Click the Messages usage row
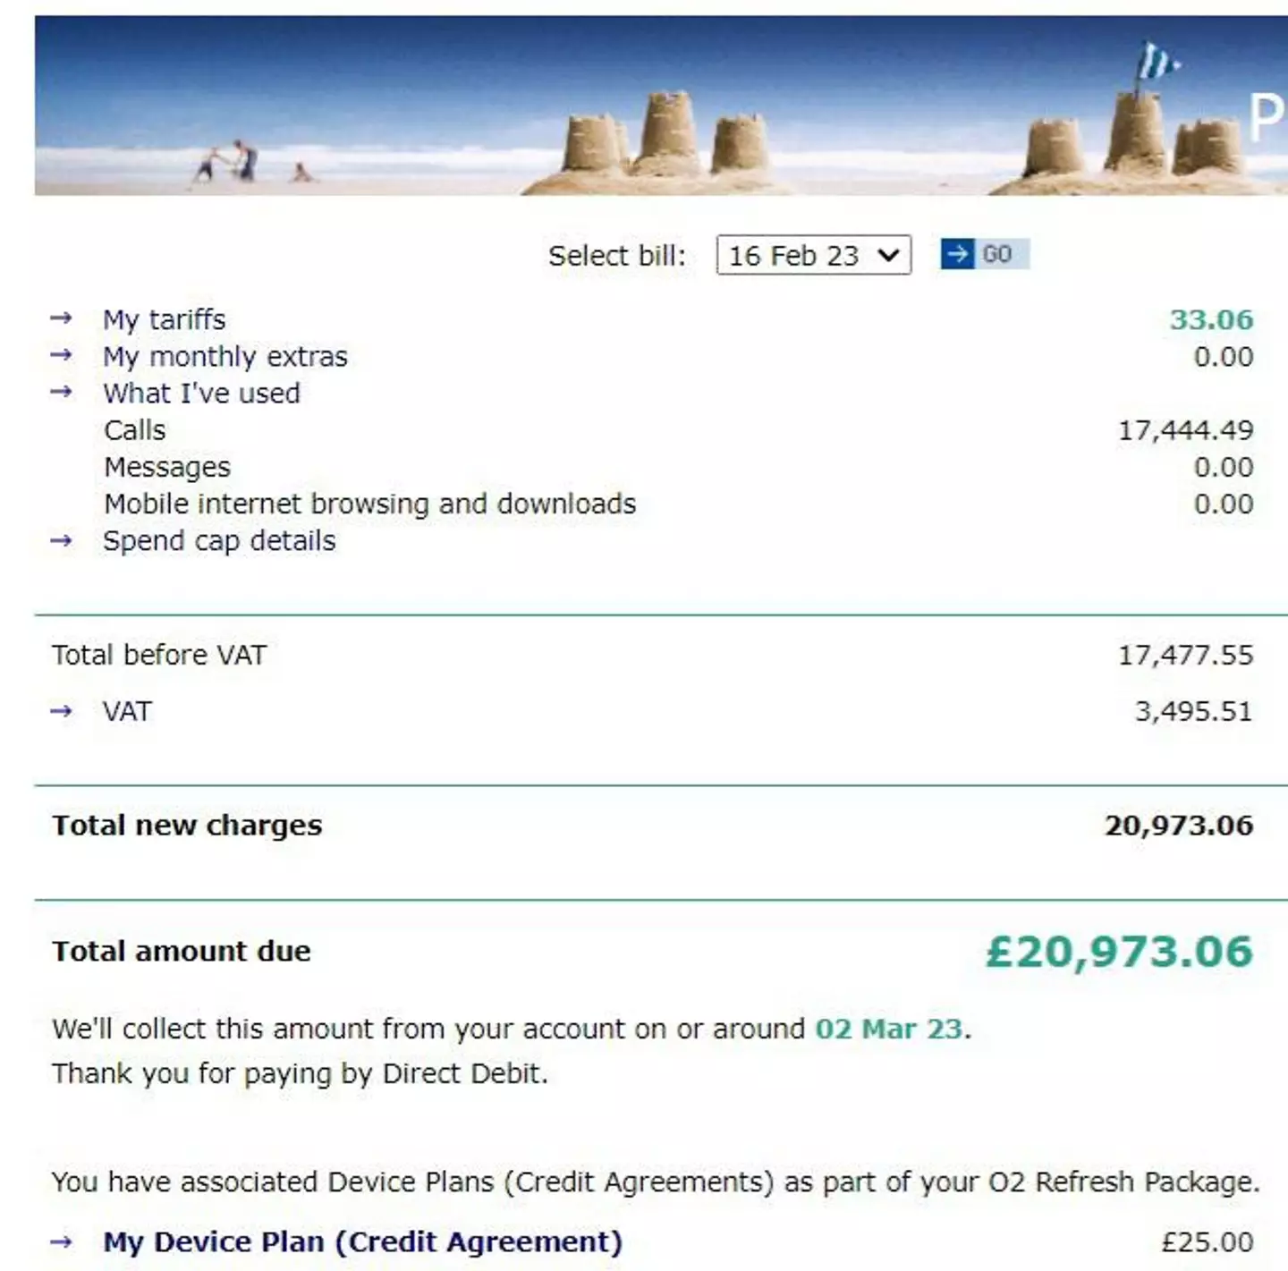The image size is (1288, 1271). coord(167,466)
